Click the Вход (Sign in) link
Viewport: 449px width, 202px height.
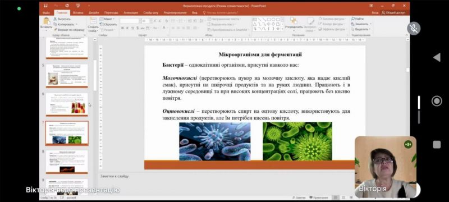click(x=375, y=13)
